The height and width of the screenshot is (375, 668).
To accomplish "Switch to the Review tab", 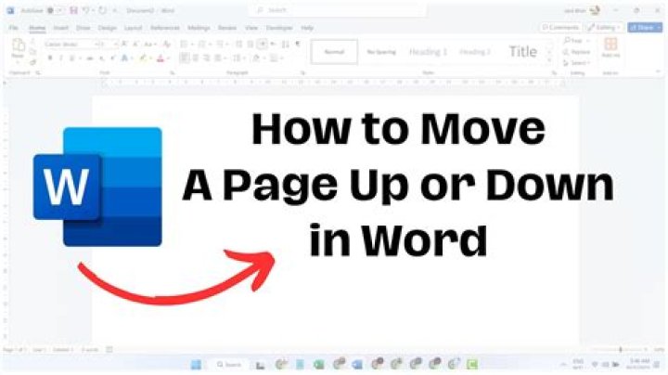I will 227,28.
